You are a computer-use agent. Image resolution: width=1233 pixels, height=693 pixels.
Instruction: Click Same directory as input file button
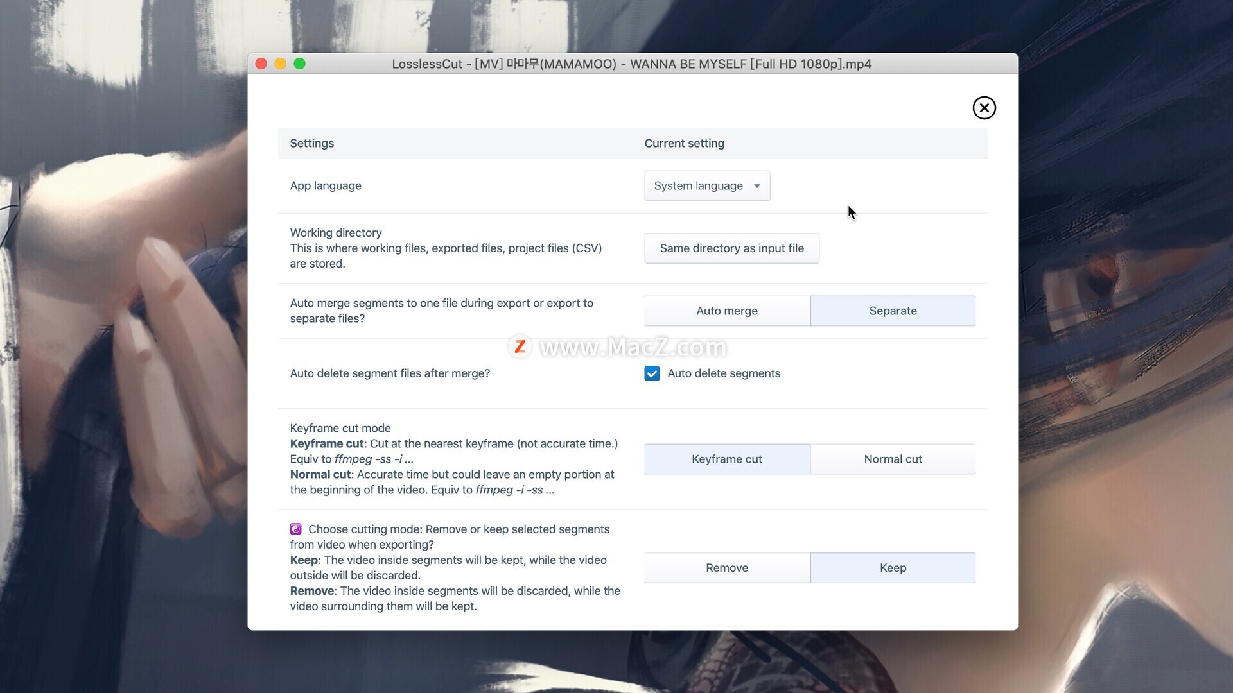click(731, 248)
